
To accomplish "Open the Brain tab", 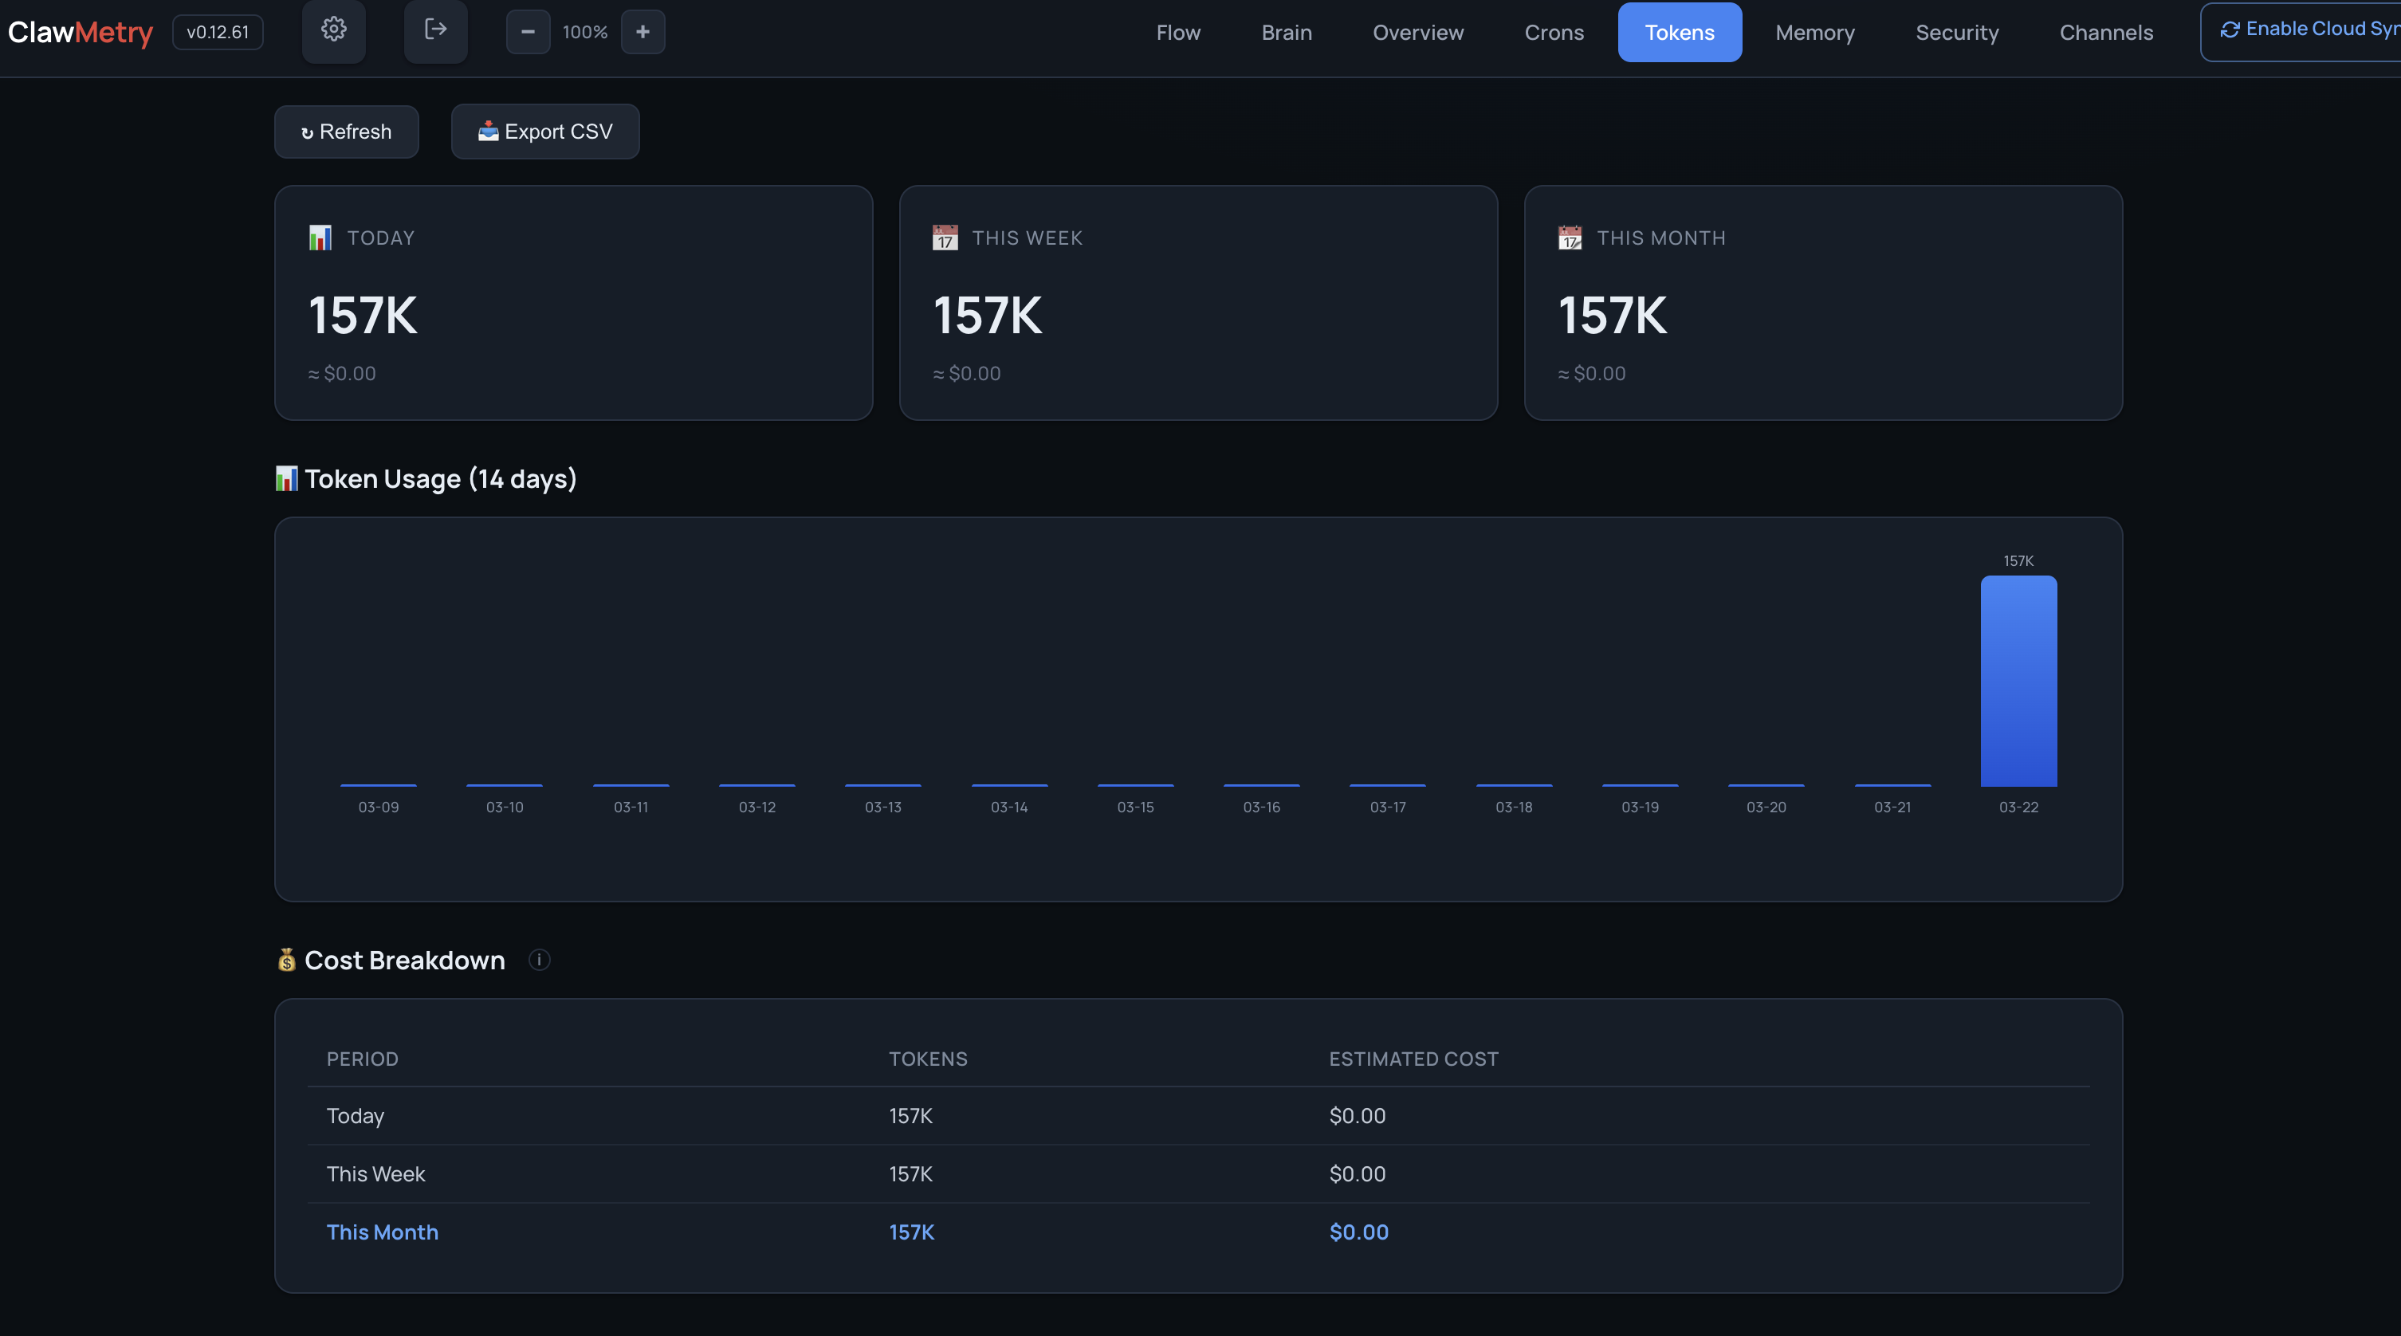I will pyautogui.click(x=1287, y=33).
